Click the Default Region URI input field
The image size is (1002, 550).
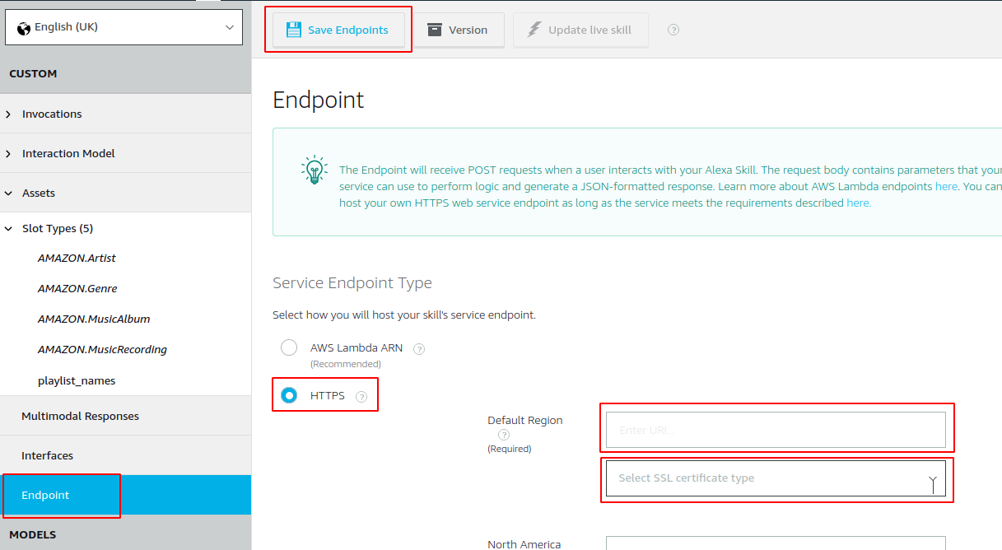click(776, 430)
